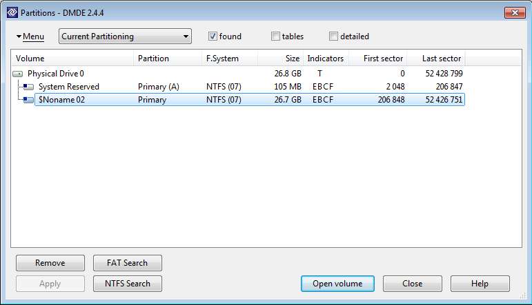Sort by Volume column header
532x305 pixels.
72,59
